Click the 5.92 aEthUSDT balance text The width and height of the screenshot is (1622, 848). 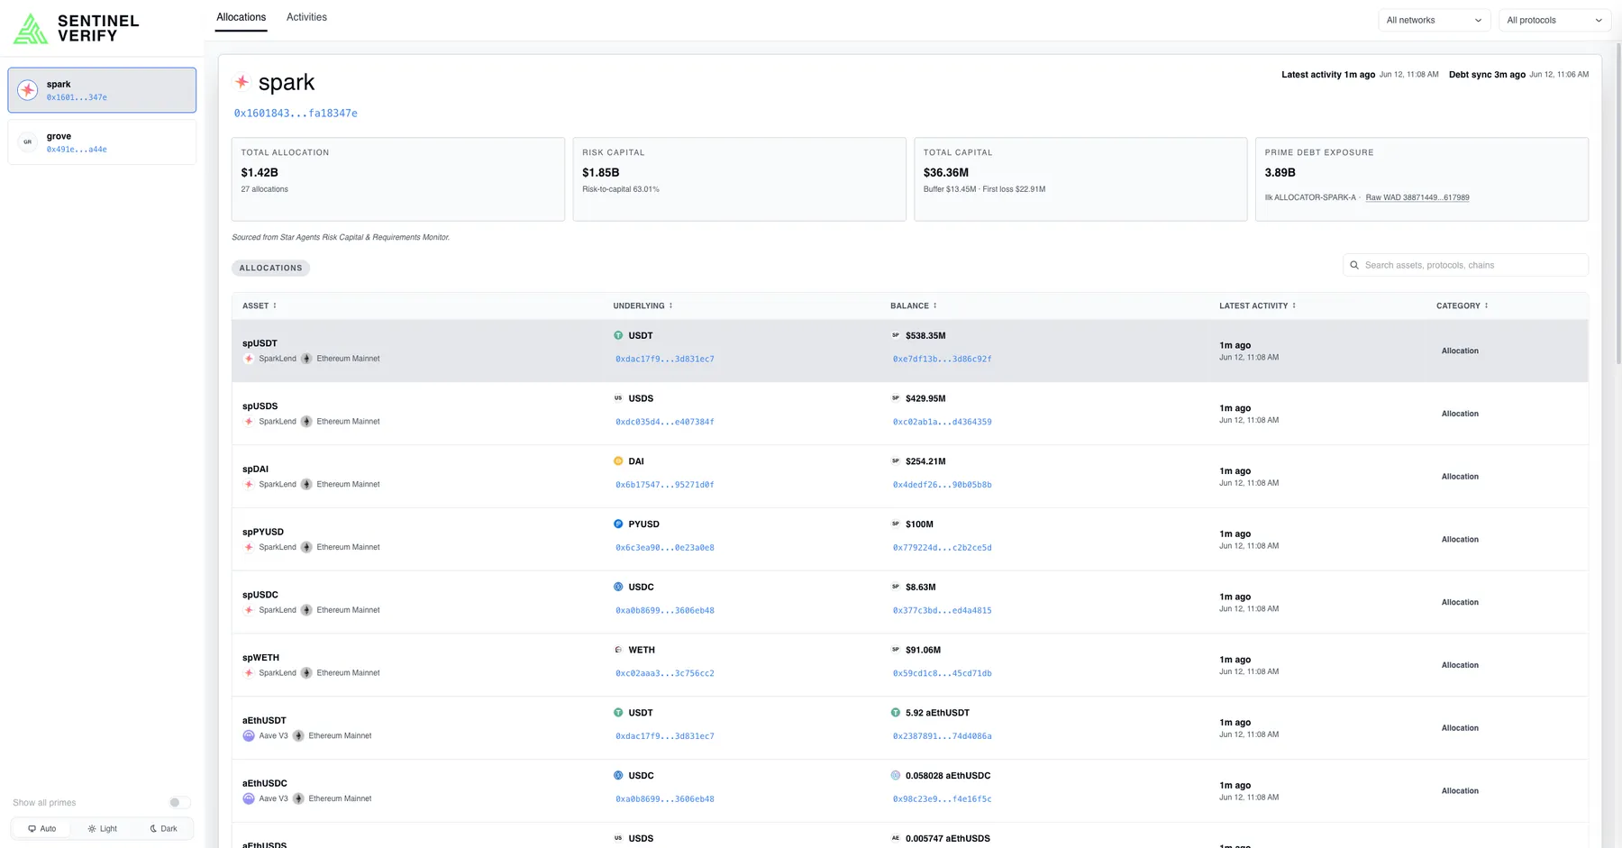[937, 713]
